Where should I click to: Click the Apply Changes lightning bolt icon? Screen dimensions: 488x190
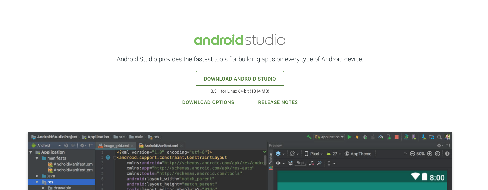click(357, 137)
